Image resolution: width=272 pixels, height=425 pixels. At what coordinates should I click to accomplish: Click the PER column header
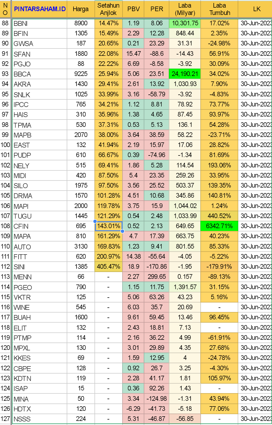point(157,9)
